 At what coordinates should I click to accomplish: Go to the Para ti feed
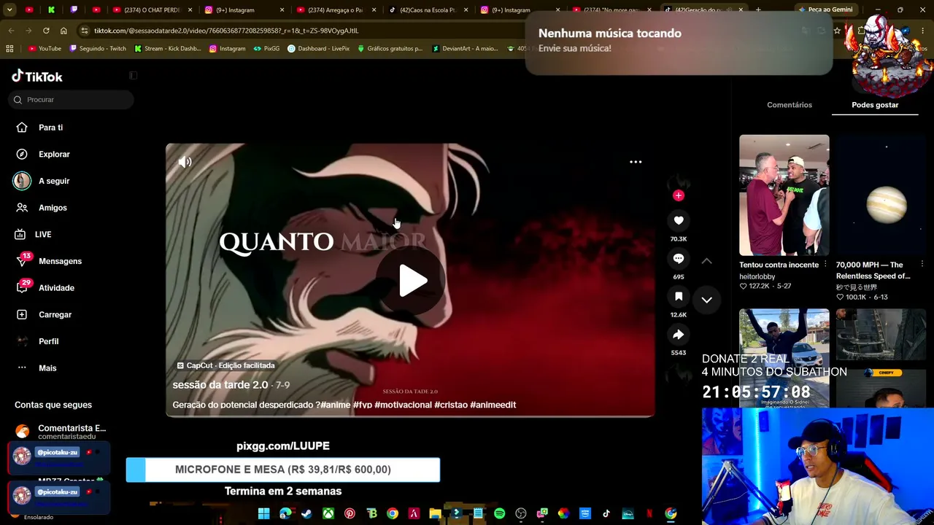(50, 128)
